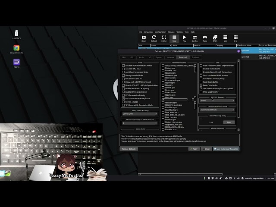The height and width of the screenshot is (207, 276).
Task: Click the game list horizontal scrollbar
Action: pyautogui.click(x=180, y=174)
